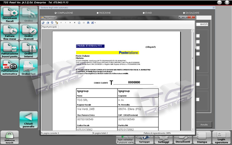The image size is (232, 145).
Task: Refresh the report with the refresh icon
Action: pos(52,23)
